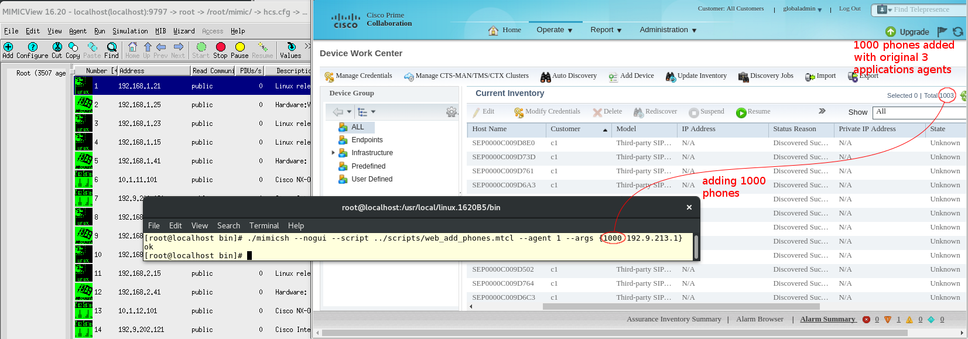Open the Administration dropdown menu
968x339 pixels.
click(668, 30)
